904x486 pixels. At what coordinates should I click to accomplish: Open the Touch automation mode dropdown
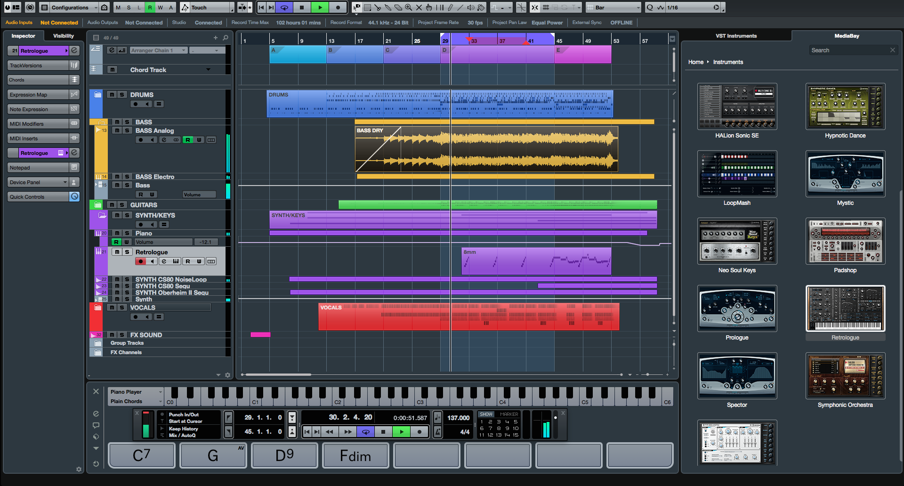(x=207, y=8)
